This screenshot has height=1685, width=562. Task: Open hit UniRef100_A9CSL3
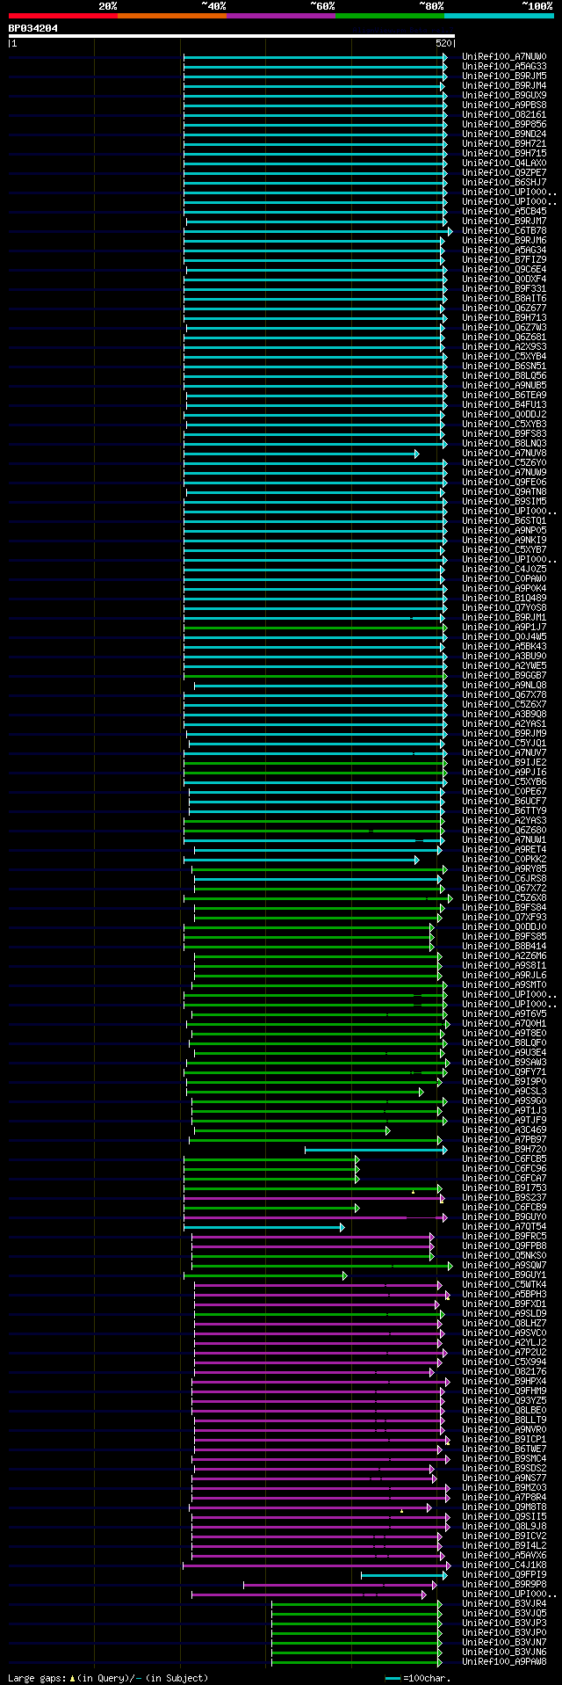tap(504, 1092)
